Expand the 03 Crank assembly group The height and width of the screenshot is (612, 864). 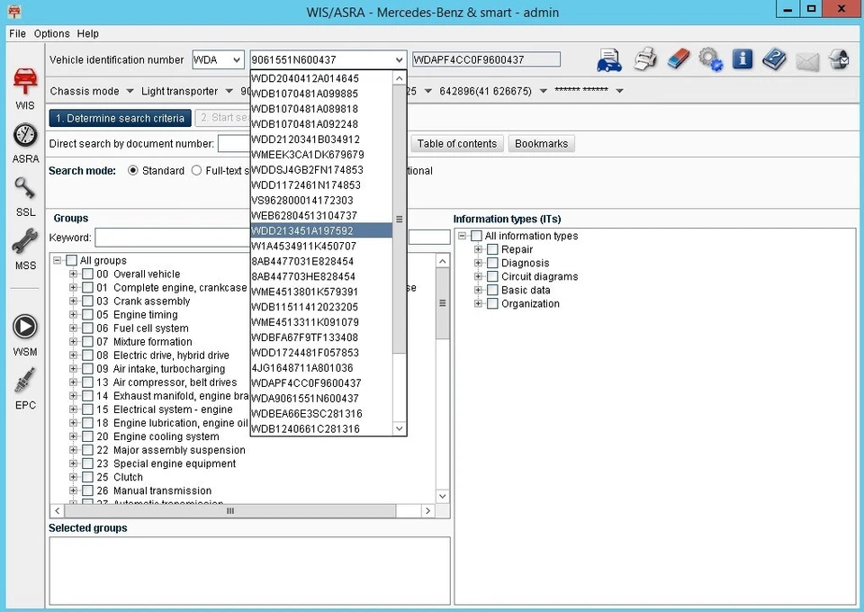[x=72, y=301]
